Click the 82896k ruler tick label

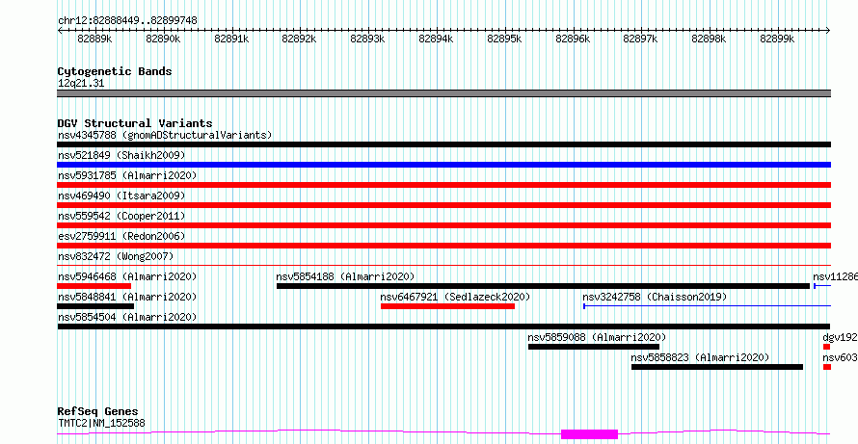pos(573,39)
